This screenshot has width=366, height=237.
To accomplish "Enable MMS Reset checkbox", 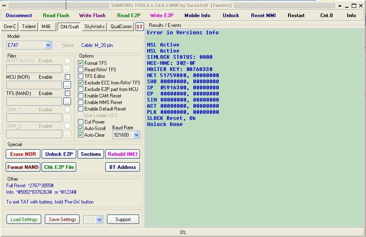I will point(80,102).
